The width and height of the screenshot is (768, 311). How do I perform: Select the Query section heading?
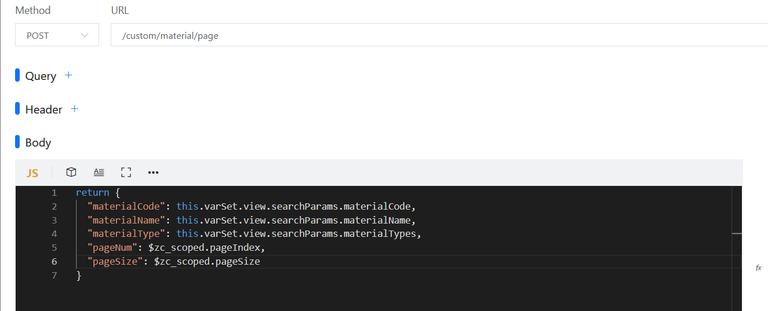(41, 76)
